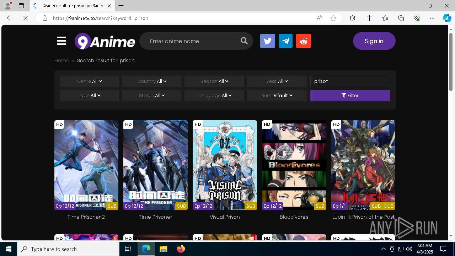Screen dimensions: 455x256
Task: Click the taskbar volume icon
Action: (409, 249)
